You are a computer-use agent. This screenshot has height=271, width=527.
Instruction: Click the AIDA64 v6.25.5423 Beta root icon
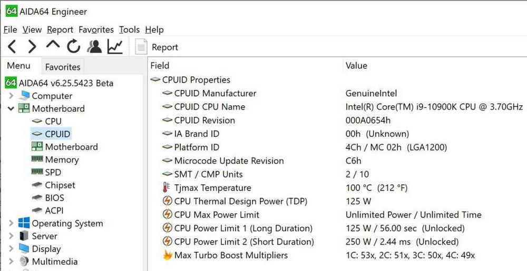click(11, 83)
